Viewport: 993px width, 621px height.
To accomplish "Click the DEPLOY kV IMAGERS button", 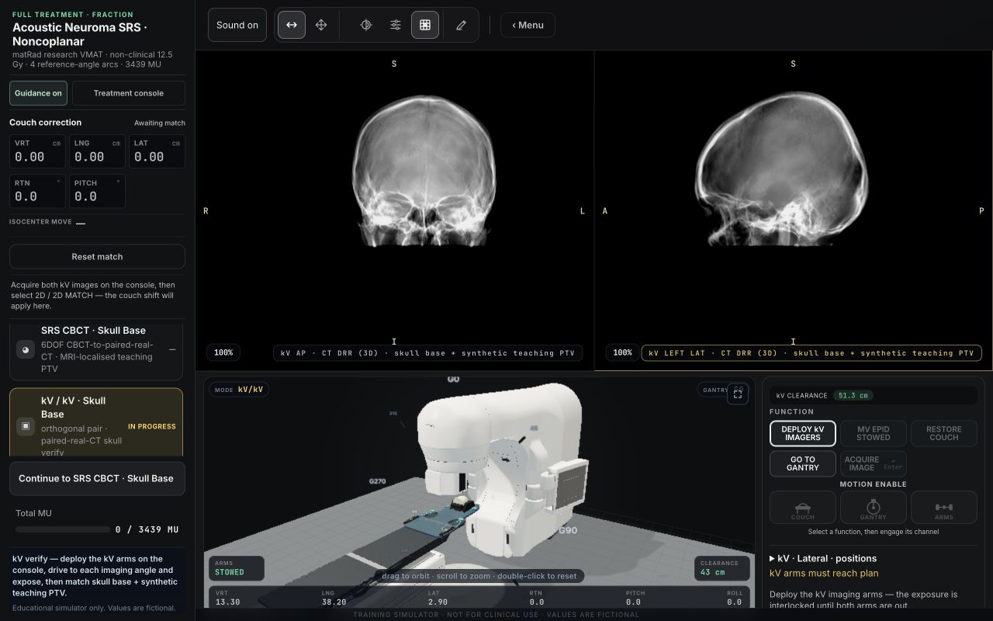I will tap(803, 433).
